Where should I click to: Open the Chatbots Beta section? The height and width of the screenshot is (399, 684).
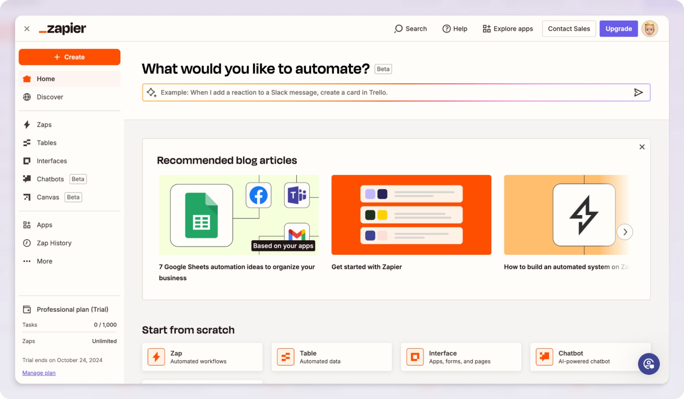(x=50, y=179)
